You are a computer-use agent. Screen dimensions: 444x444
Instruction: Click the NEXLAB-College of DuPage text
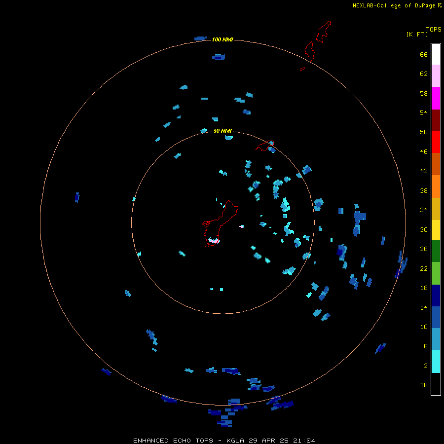tap(394, 5)
